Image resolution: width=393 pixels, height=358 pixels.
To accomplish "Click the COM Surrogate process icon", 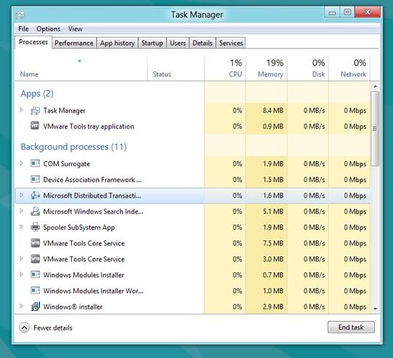I will (x=35, y=163).
